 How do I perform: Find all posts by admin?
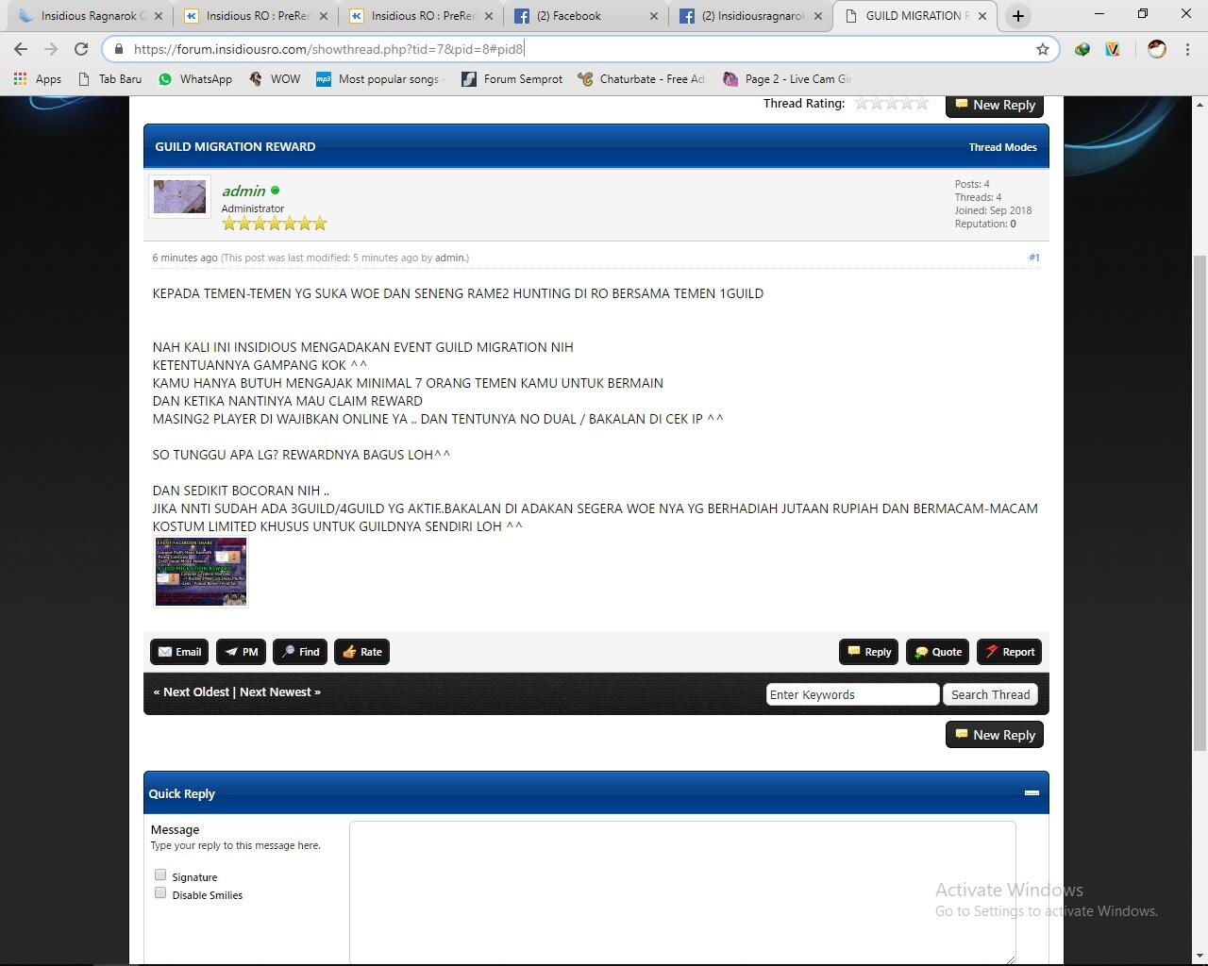(300, 652)
